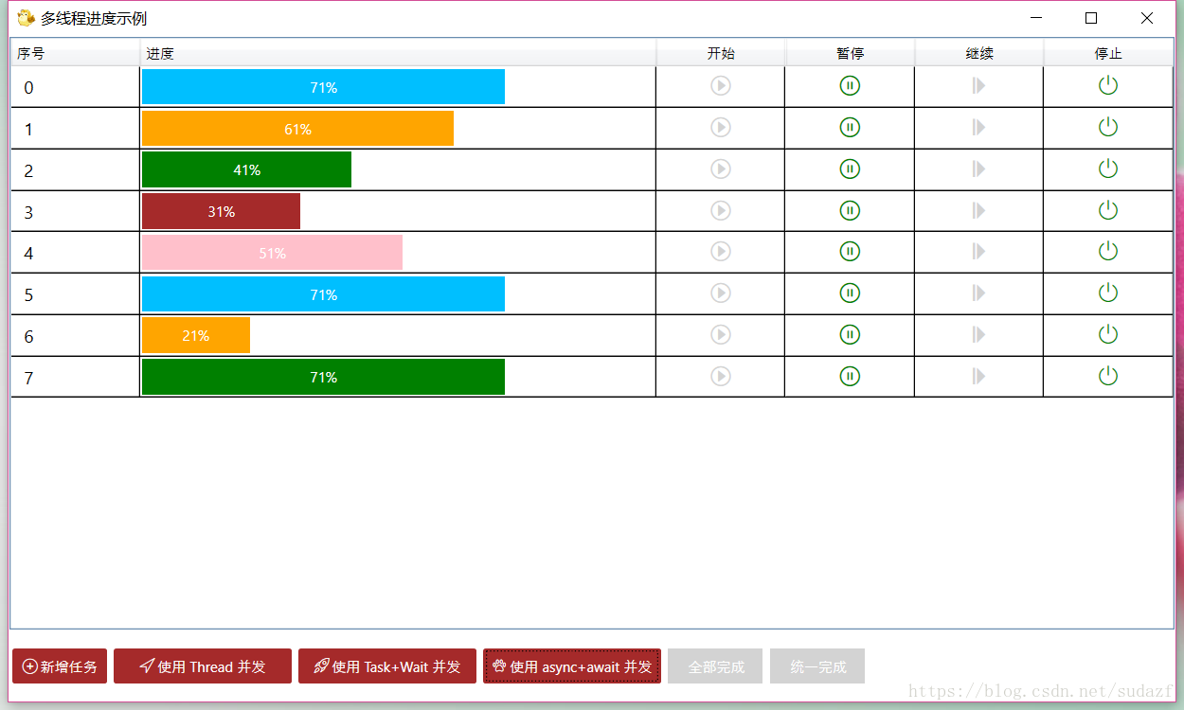Click the resume icon in row 3
Viewport: 1184px width, 710px height.
[978, 210]
